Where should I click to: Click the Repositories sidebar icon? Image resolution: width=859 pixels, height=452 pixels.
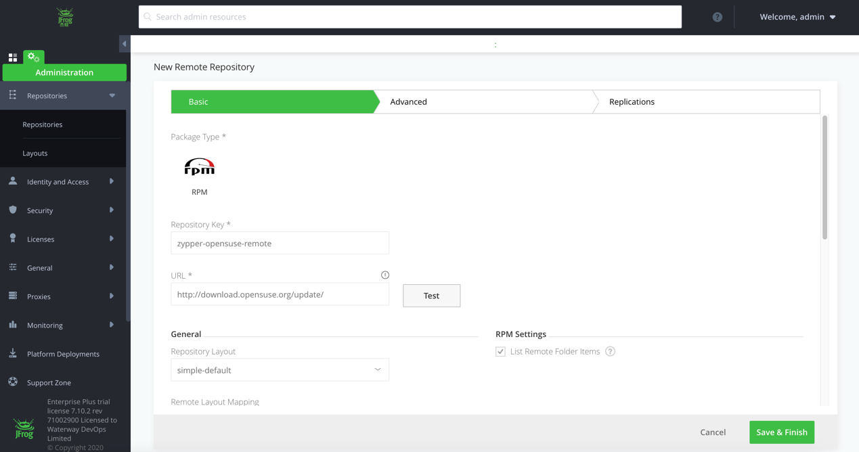coord(13,95)
